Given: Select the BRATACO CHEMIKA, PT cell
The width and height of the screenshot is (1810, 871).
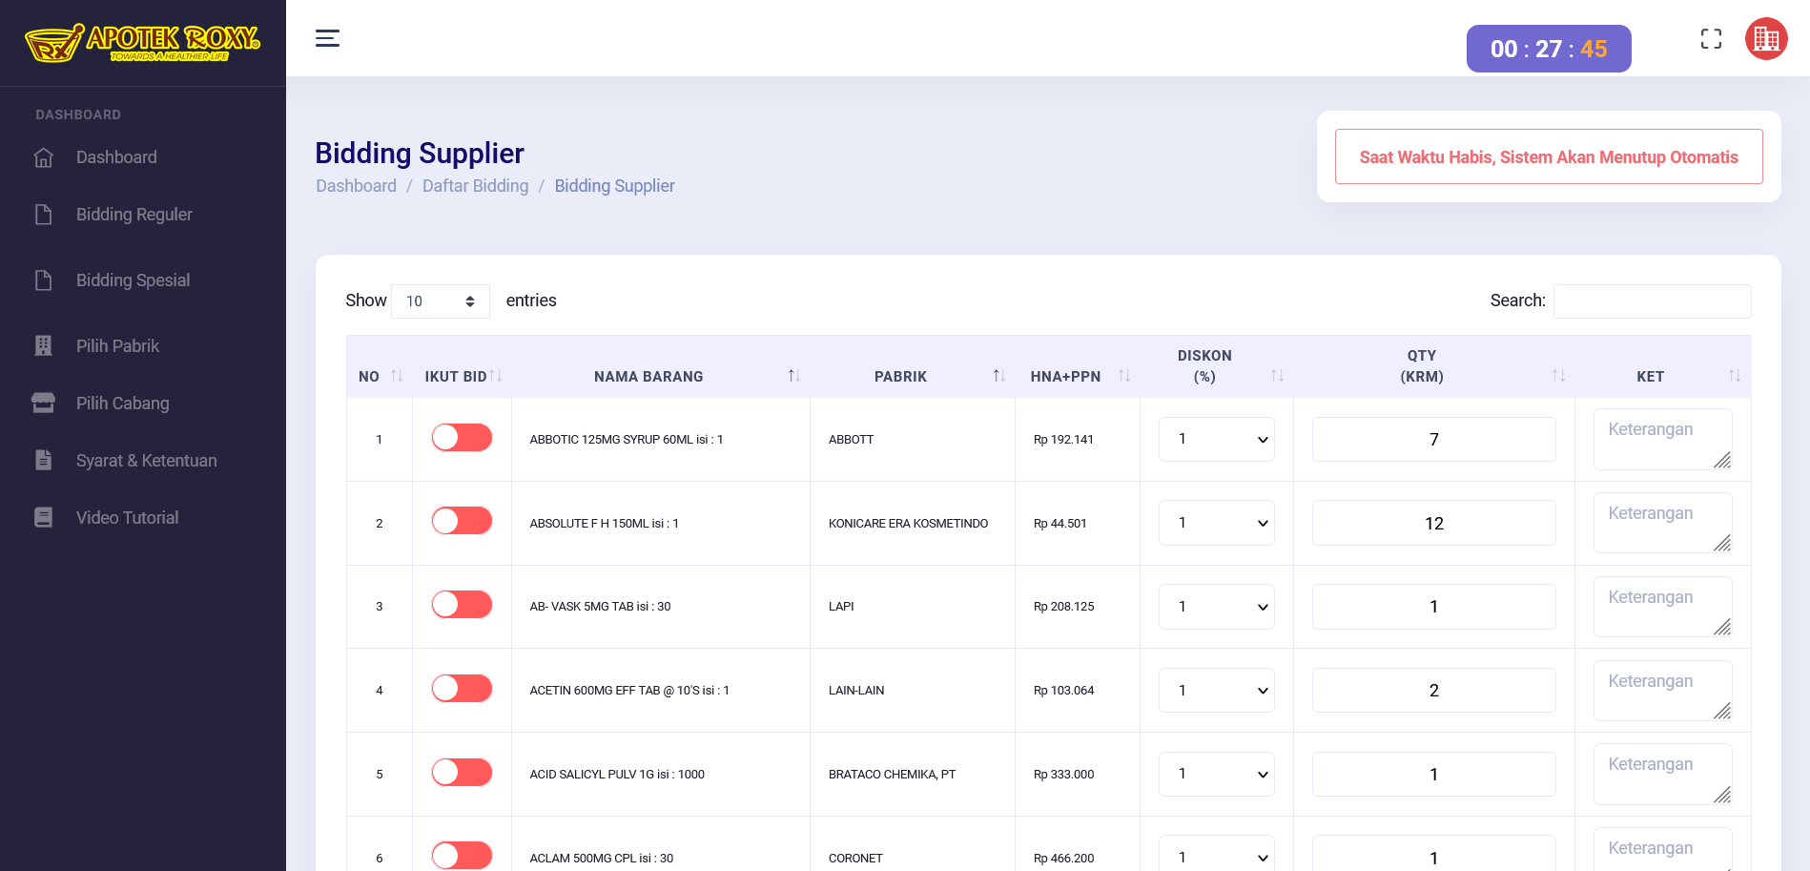Looking at the screenshot, I should tap(912, 774).
